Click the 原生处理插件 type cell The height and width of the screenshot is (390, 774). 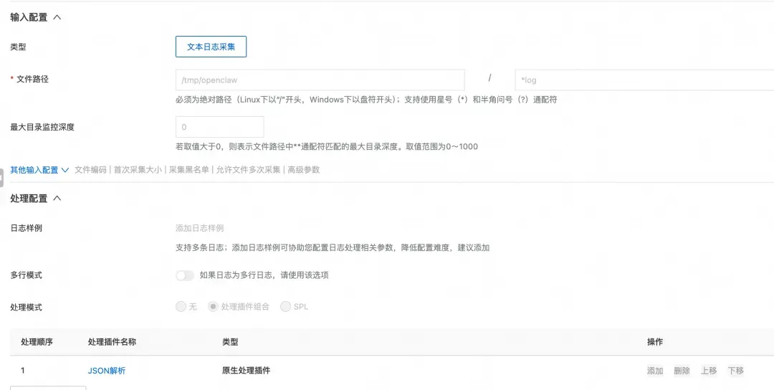tap(247, 371)
